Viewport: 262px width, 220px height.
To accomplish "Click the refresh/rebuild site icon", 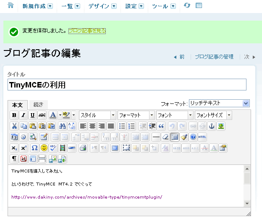I will pos(187,5).
